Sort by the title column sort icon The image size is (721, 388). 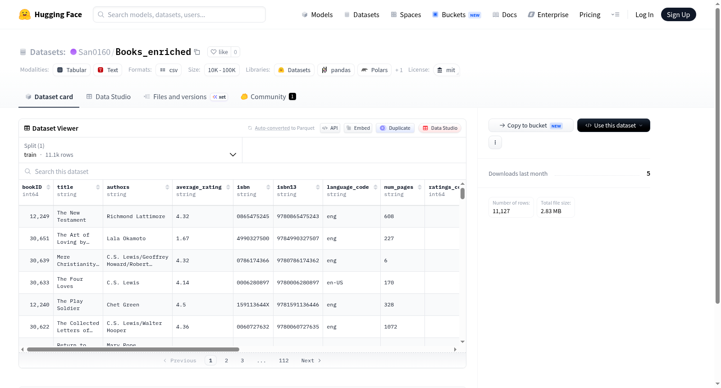click(x=98, y=187)
